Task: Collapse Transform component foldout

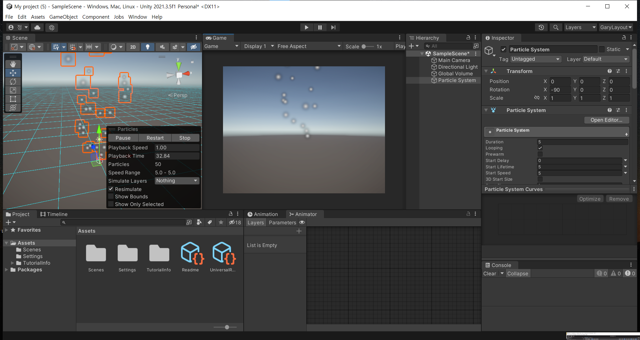Action: coord(486,71)
